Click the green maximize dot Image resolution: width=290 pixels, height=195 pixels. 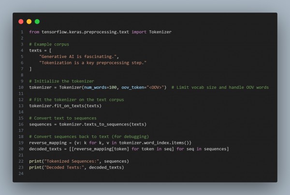[x=37, y=22]
